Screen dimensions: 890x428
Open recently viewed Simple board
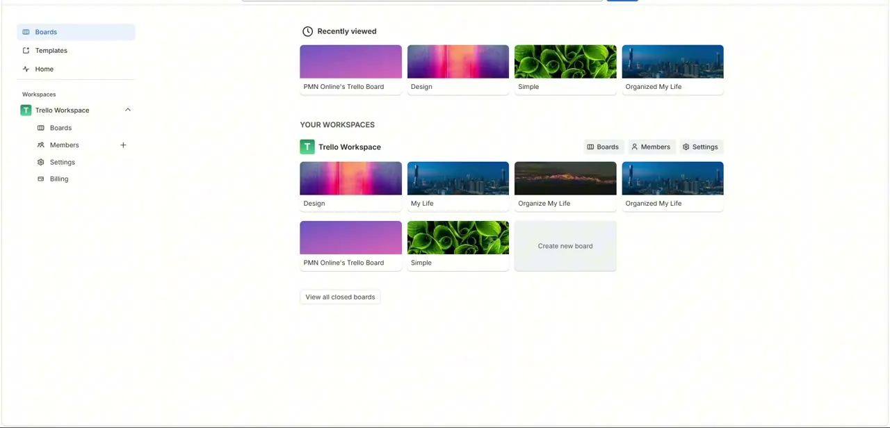point(565,69)
